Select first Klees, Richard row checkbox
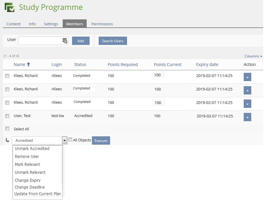 [x=8, y=76]
